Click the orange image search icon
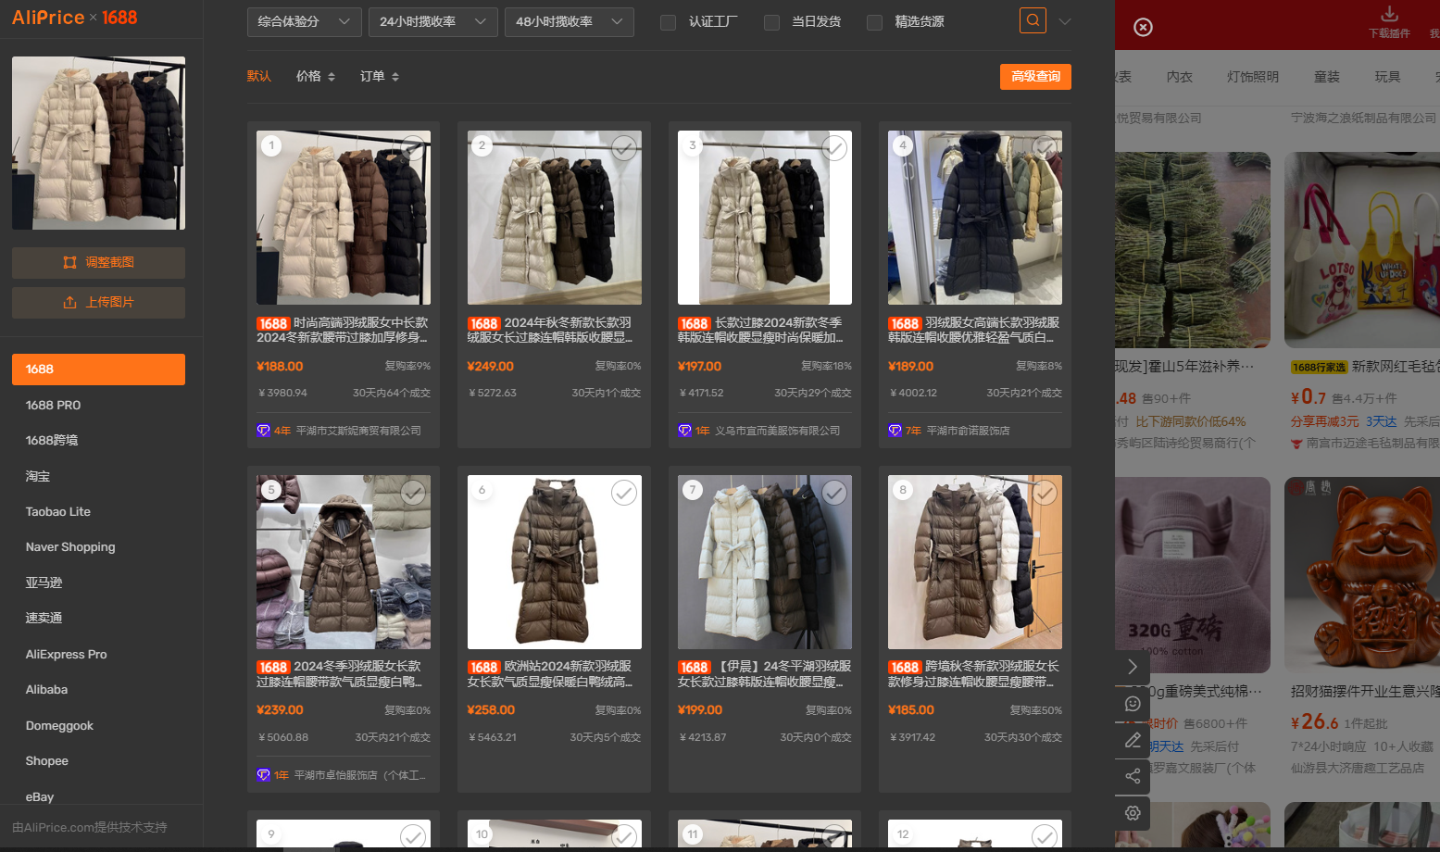Image resolution: width=1440 pixels, height=852 pixels. [x=1033, y=19]
